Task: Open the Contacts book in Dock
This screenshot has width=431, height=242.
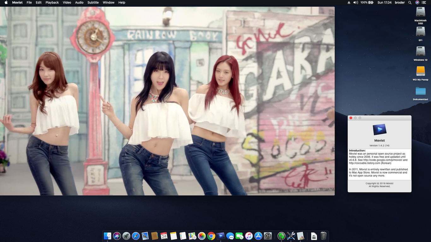Action: coord(155,236)
